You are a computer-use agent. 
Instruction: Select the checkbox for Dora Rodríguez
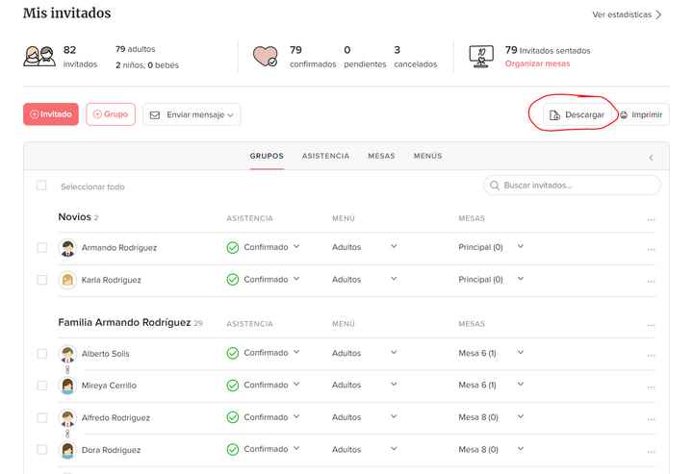(41, 449)
